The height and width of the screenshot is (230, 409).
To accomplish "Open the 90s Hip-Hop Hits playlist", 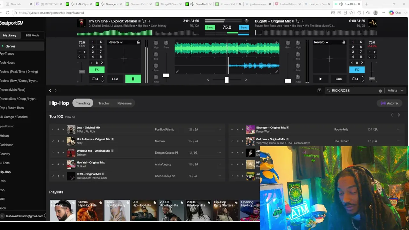I will [144, 211].
